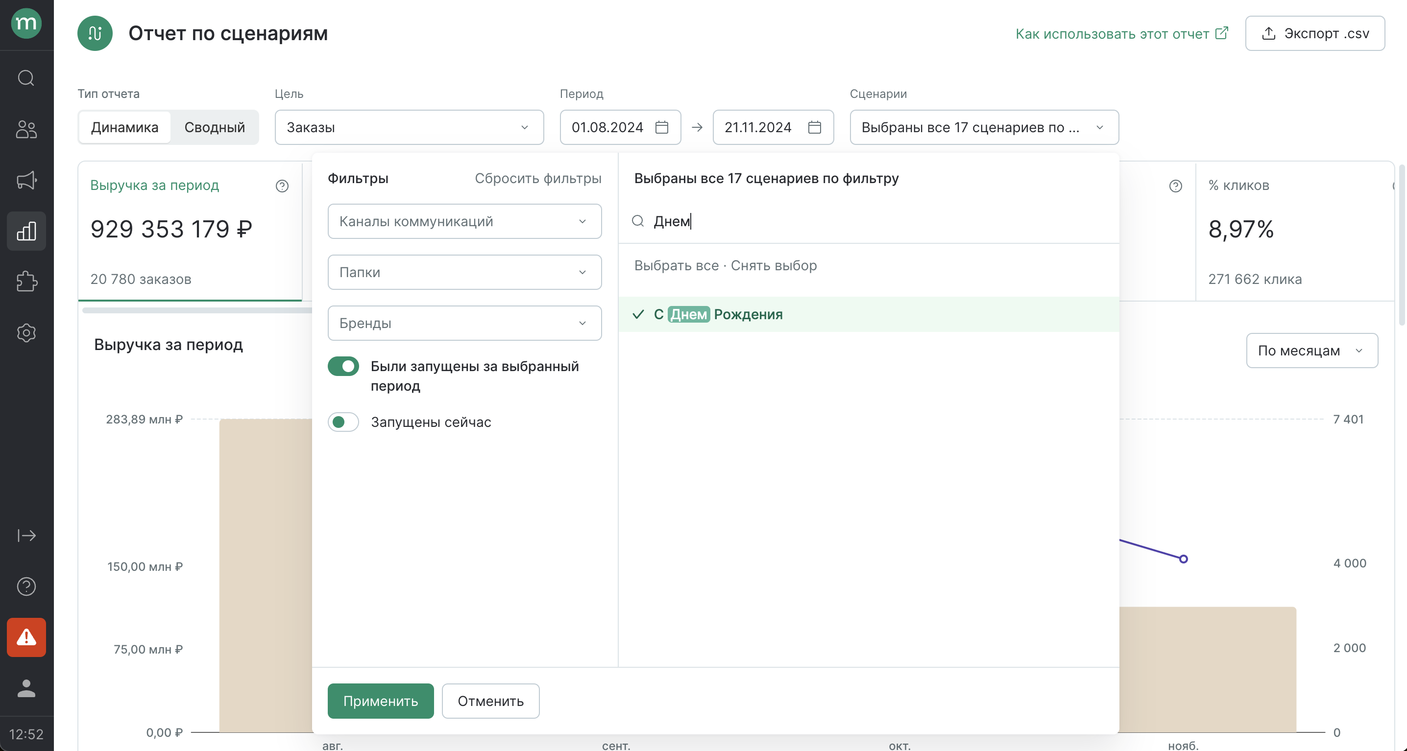
Task: Click Сбросить фильтры
Action: click(538, 179)
